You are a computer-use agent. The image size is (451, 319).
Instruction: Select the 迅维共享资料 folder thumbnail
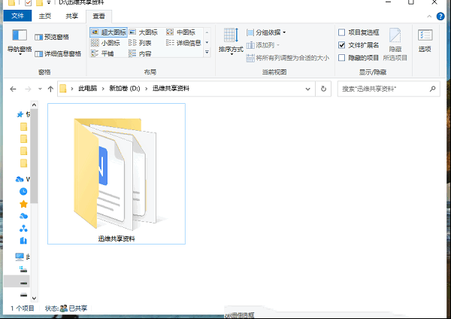[x=117, y=174]
